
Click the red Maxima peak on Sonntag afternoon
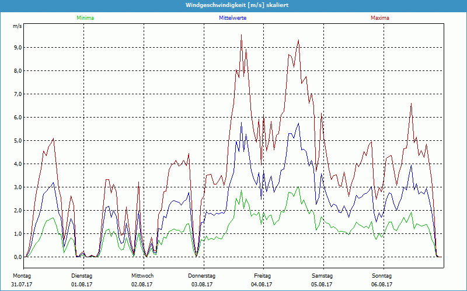click(412, 104)
